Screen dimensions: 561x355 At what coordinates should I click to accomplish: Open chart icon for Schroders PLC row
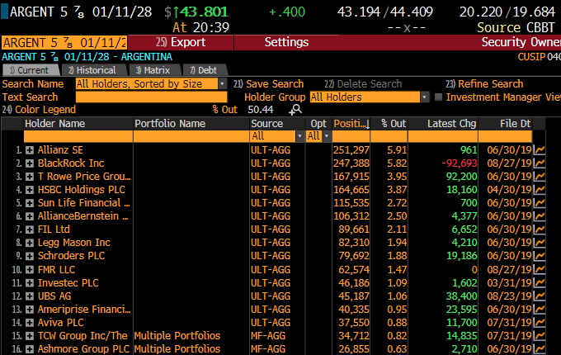pos(540,256)
